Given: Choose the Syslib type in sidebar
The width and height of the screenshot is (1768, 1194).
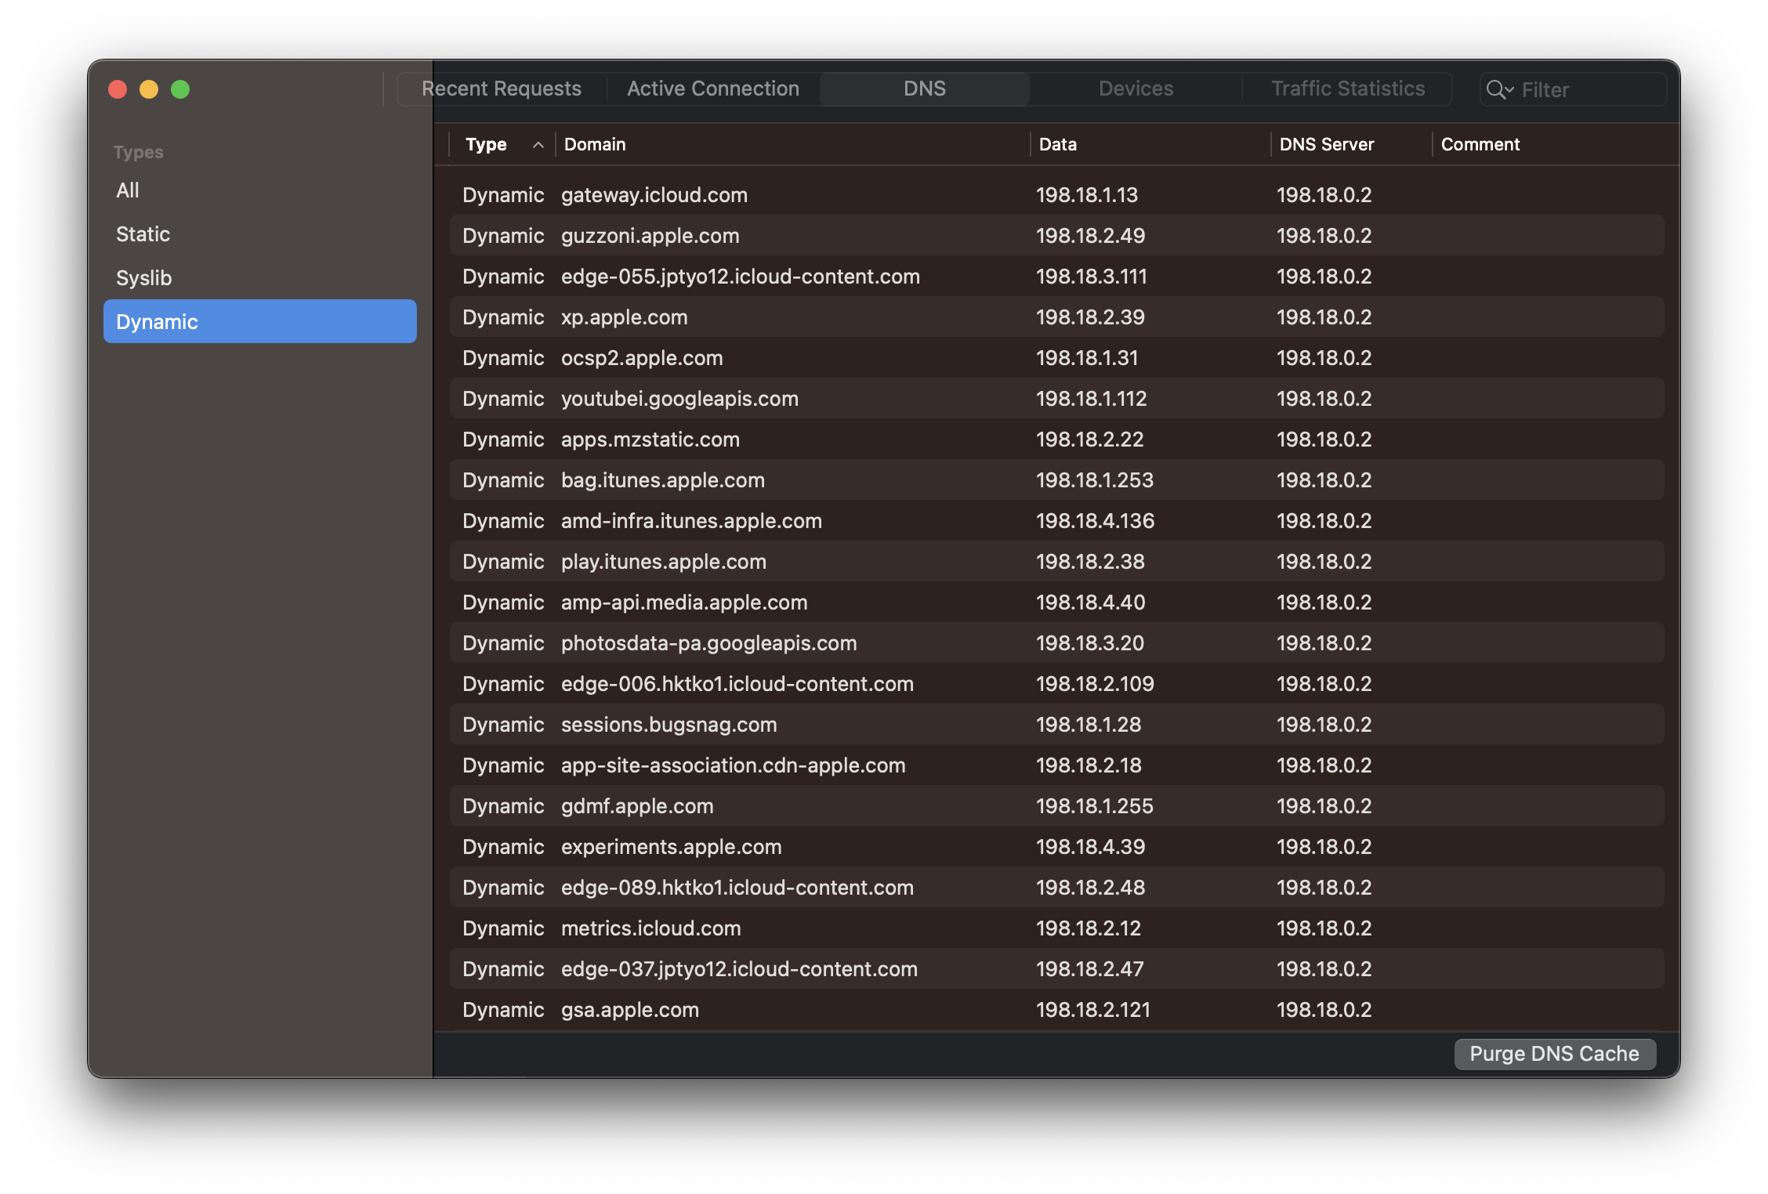Looking at the screenshot, I should [x=143, y=278].
